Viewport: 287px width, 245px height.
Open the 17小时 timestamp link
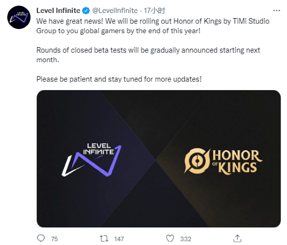coord(154,11)
